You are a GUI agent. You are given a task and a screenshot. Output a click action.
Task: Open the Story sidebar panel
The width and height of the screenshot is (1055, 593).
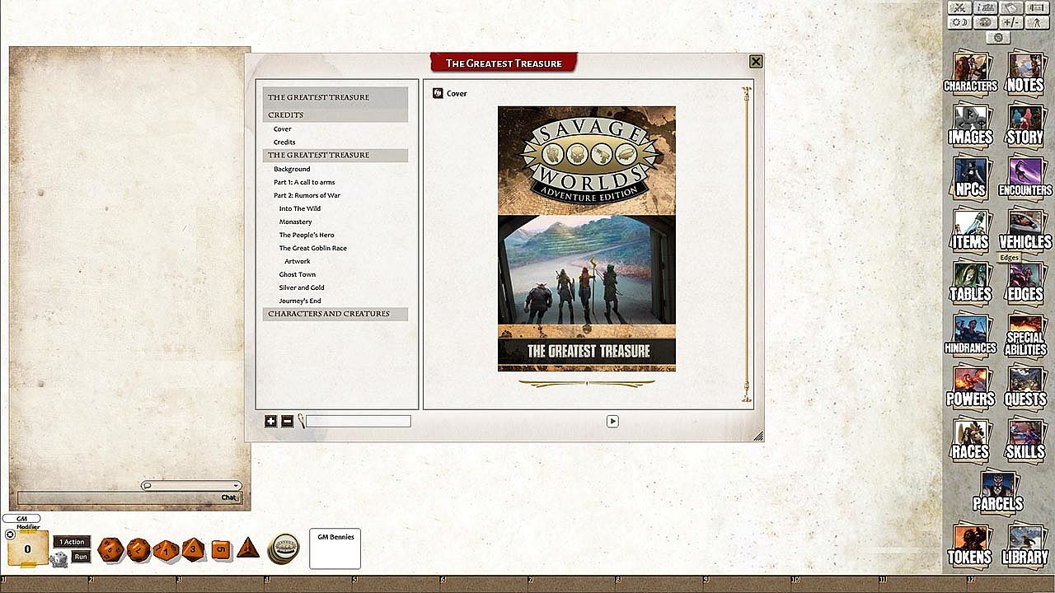click(1025, 124)
